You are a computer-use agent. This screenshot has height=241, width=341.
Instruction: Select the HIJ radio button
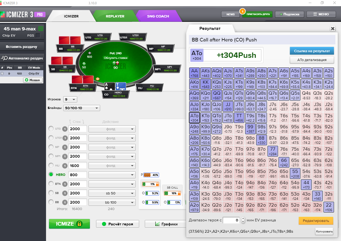coord(51,166)
